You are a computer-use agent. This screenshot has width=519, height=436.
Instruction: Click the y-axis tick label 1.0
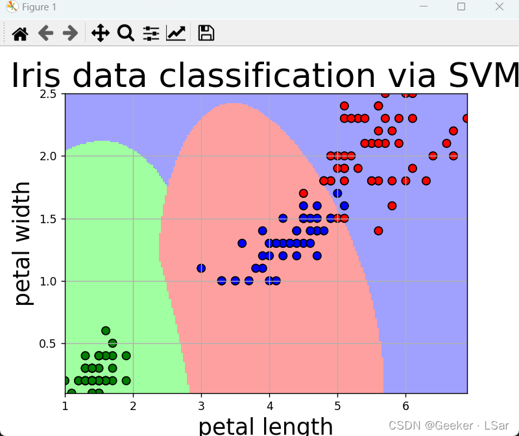click(x=48, y=282)
